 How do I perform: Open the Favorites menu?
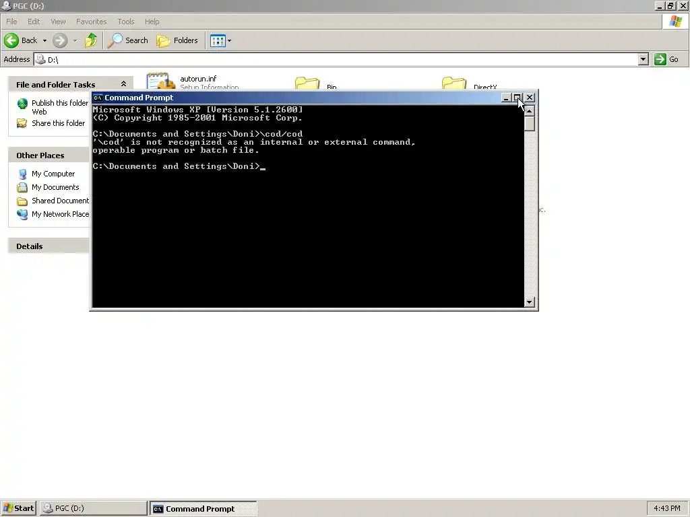[x=91, y=22]
